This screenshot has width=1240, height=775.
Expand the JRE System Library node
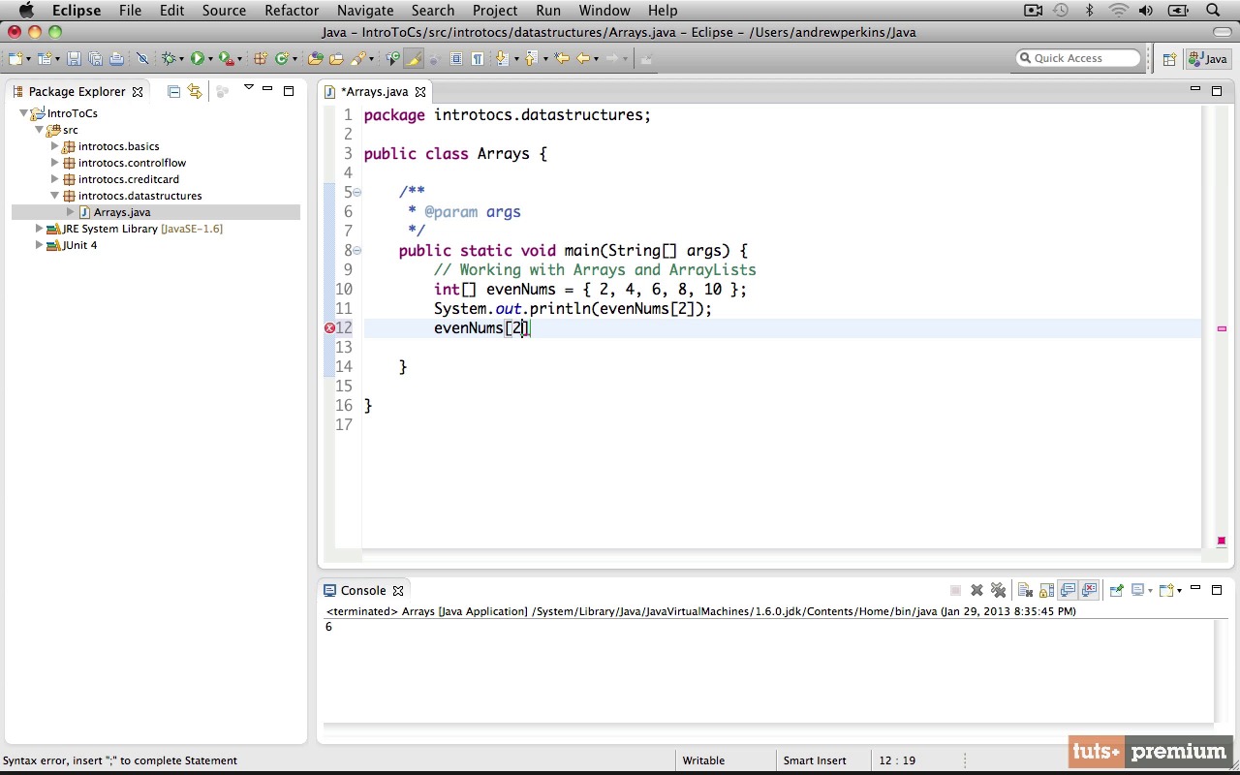pos(39,229)
